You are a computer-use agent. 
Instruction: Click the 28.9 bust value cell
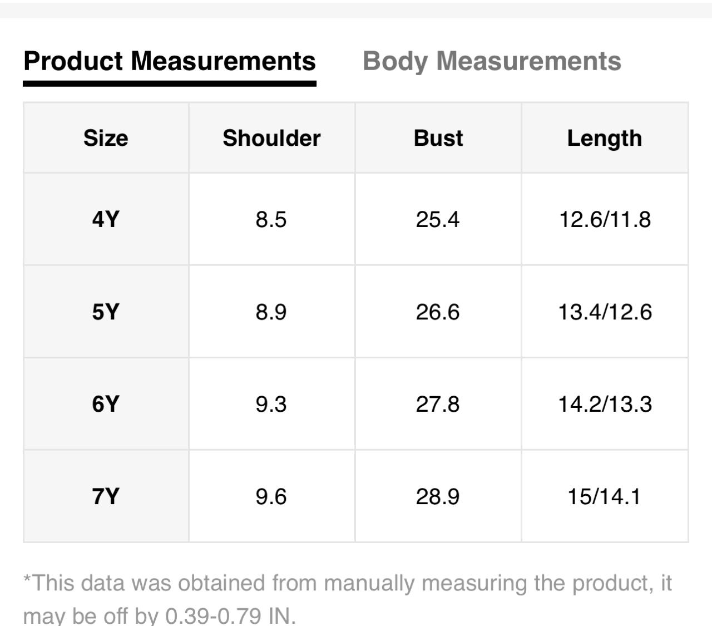pyautogui.click(x=438, y=496)
